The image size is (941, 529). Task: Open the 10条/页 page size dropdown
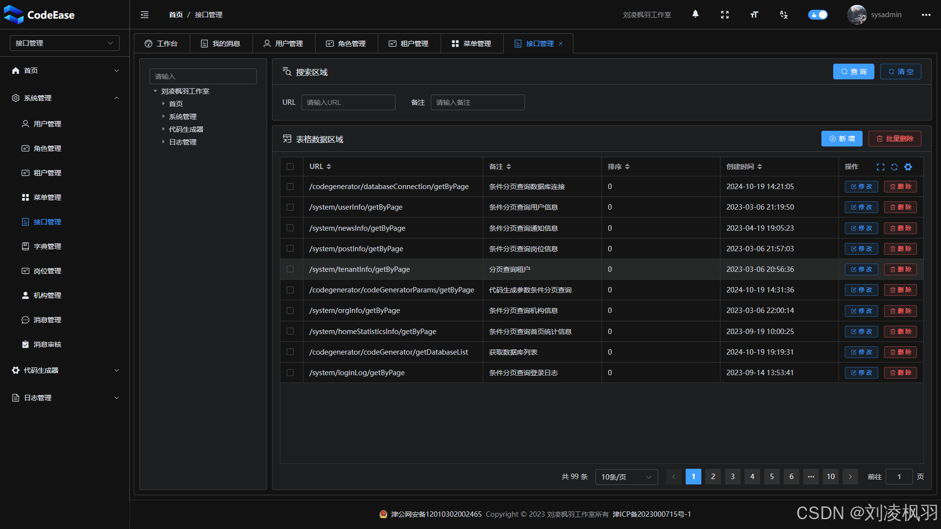click(x=626, y=477)
